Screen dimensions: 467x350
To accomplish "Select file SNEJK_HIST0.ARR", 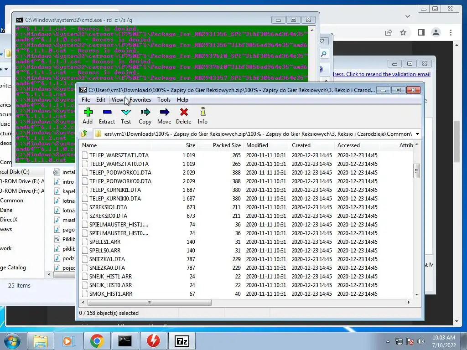I will 110,285.
